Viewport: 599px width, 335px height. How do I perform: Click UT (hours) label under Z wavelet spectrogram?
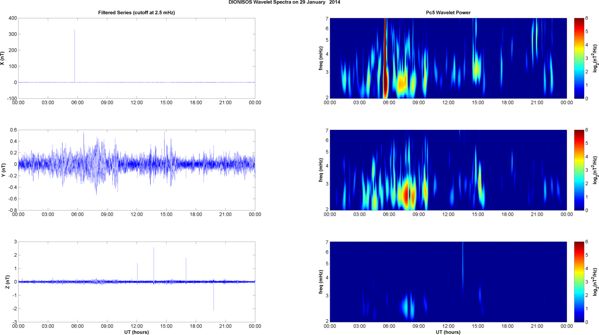point(448,332)
